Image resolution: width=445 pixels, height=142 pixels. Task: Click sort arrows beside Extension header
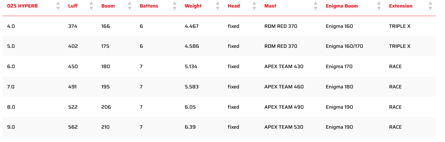[x=430, y=6]
